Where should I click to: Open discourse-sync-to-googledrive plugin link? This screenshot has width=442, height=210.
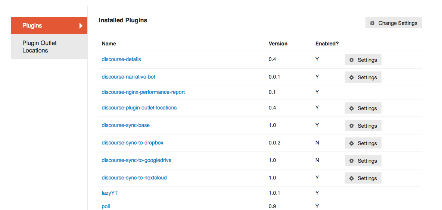[136, 160]
